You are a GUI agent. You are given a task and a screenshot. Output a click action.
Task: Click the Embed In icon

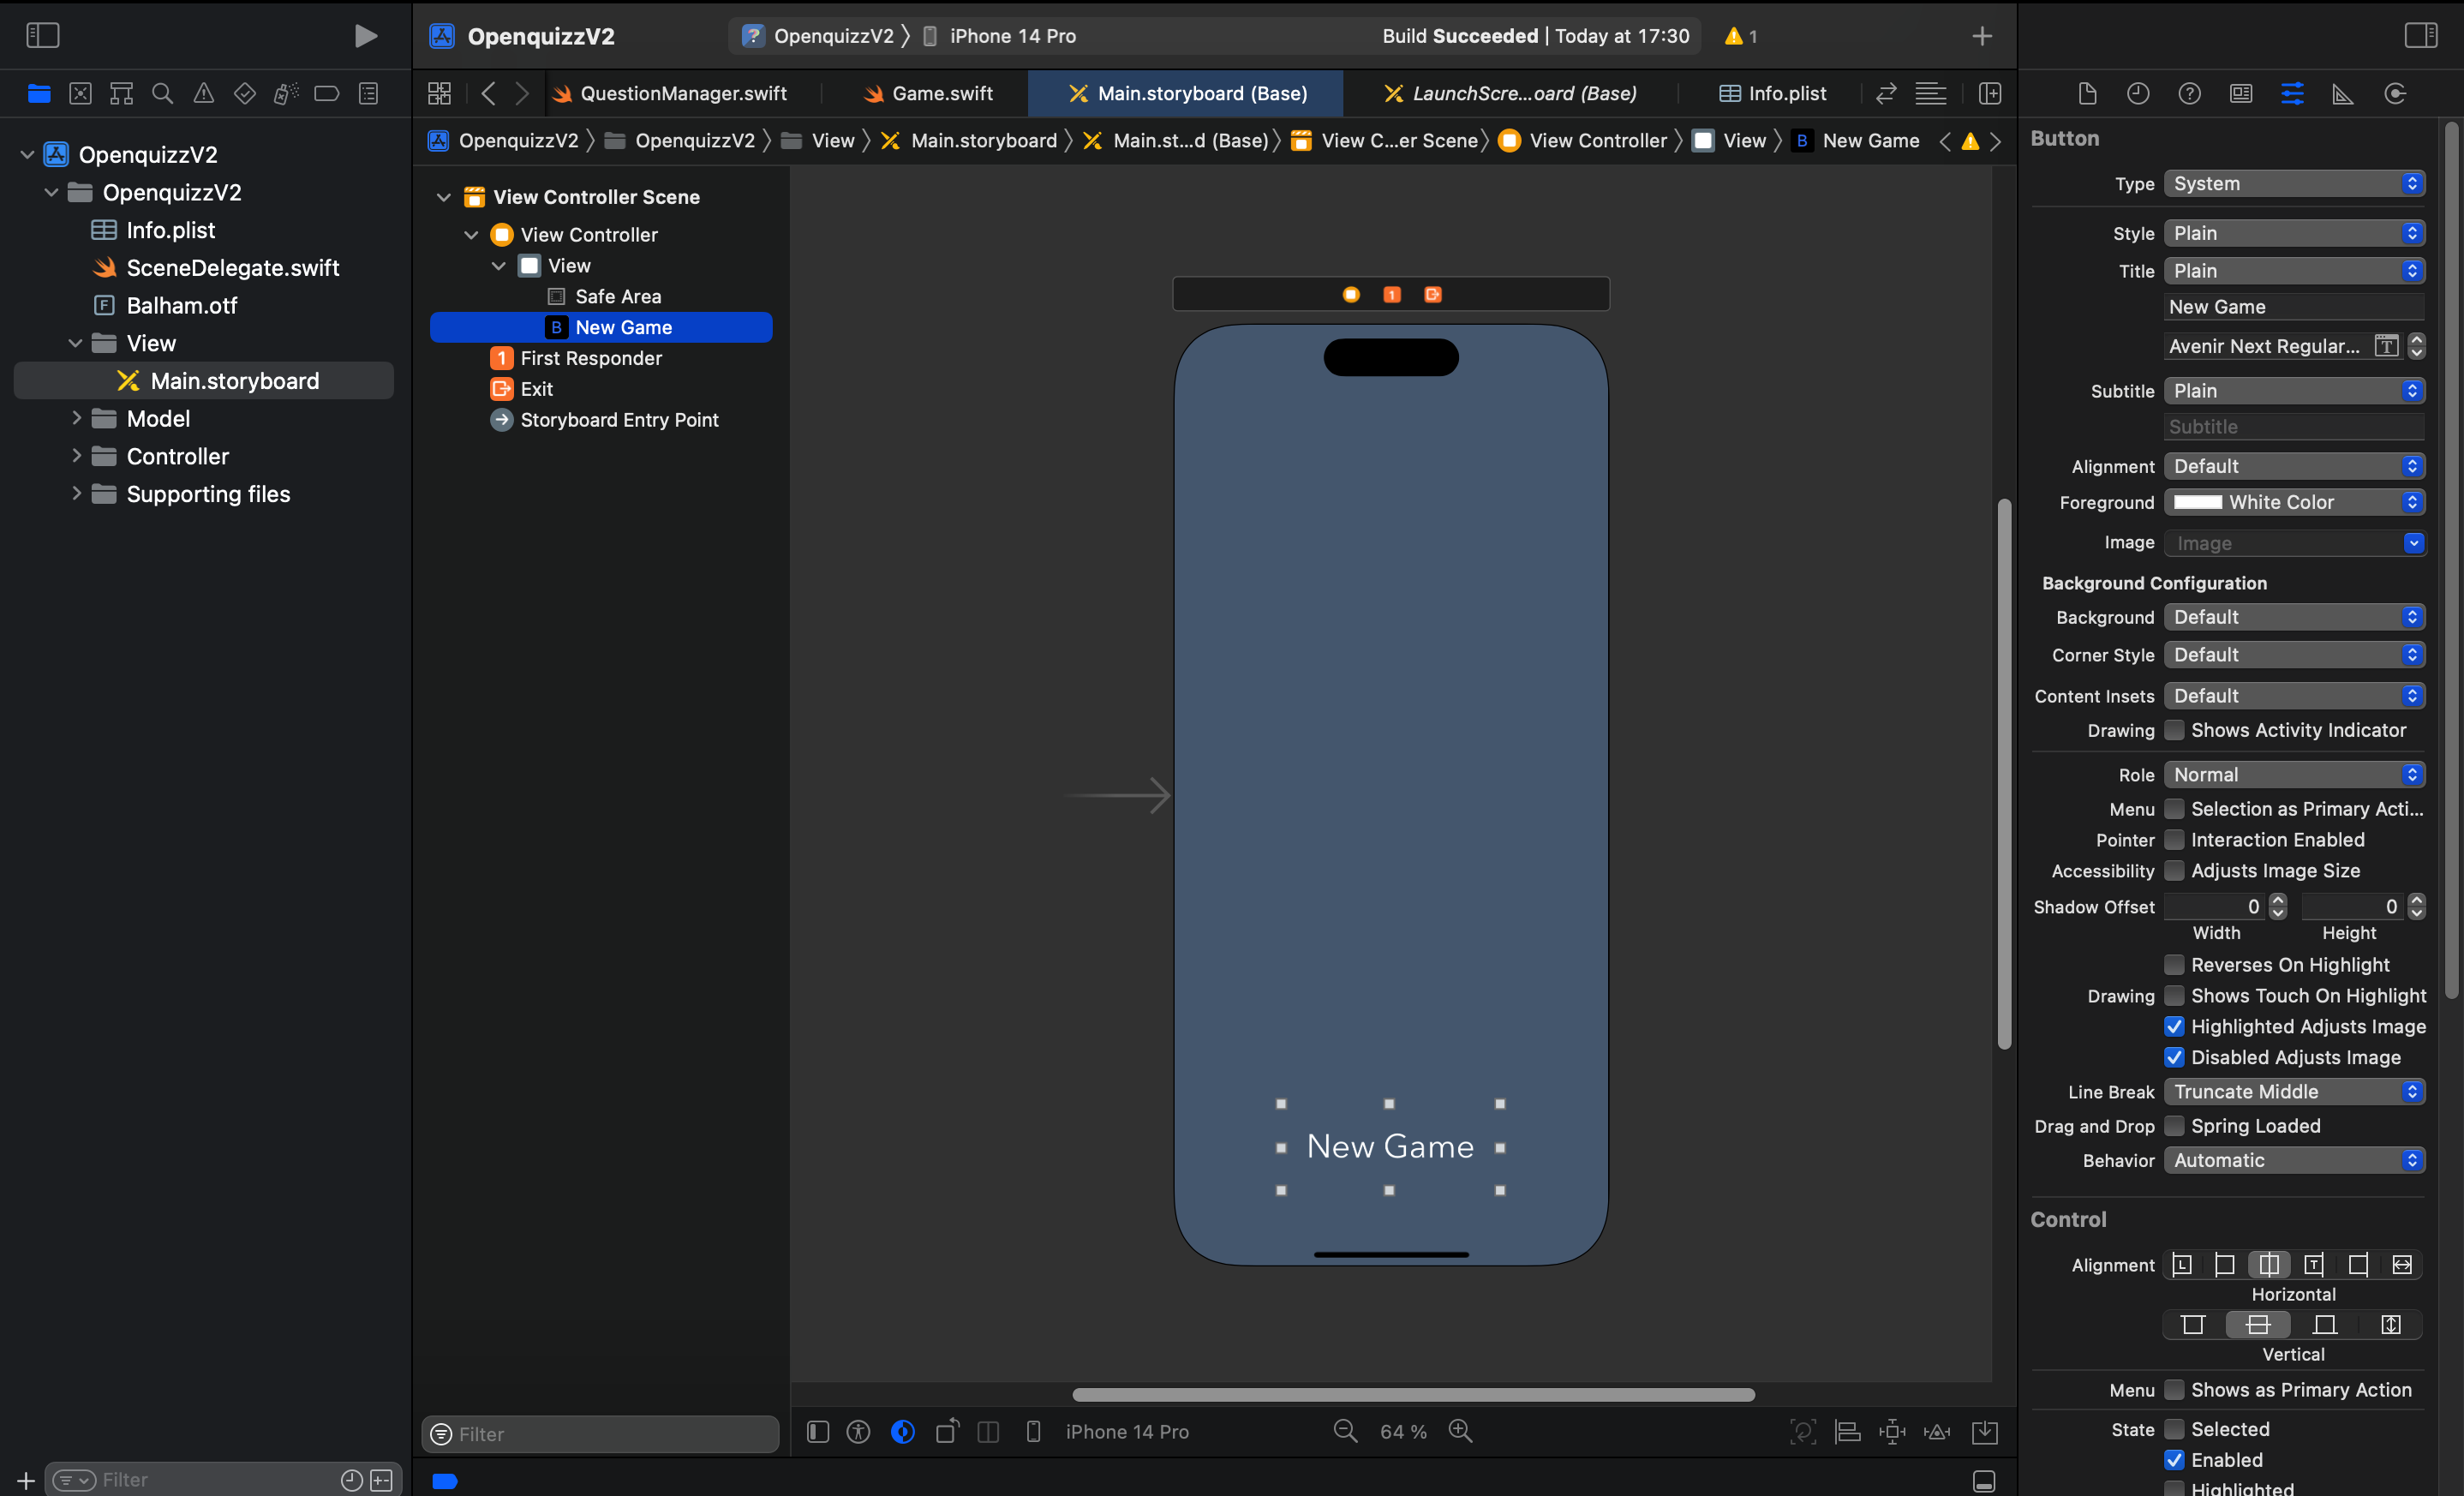point(1985,1431)
